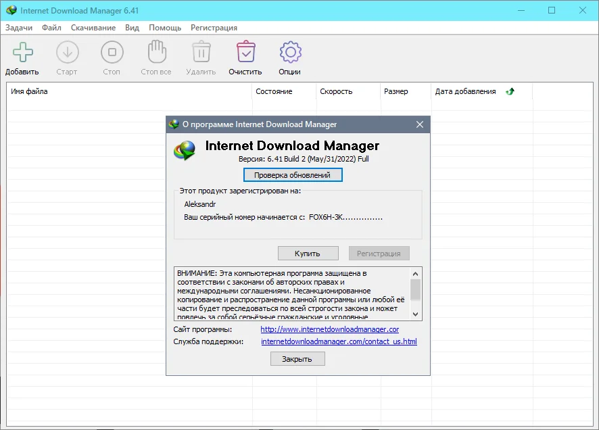The image size is (599, 430).
Task: Open the Помощь menu
Action: pyautogui.click(x=165, y=28)
